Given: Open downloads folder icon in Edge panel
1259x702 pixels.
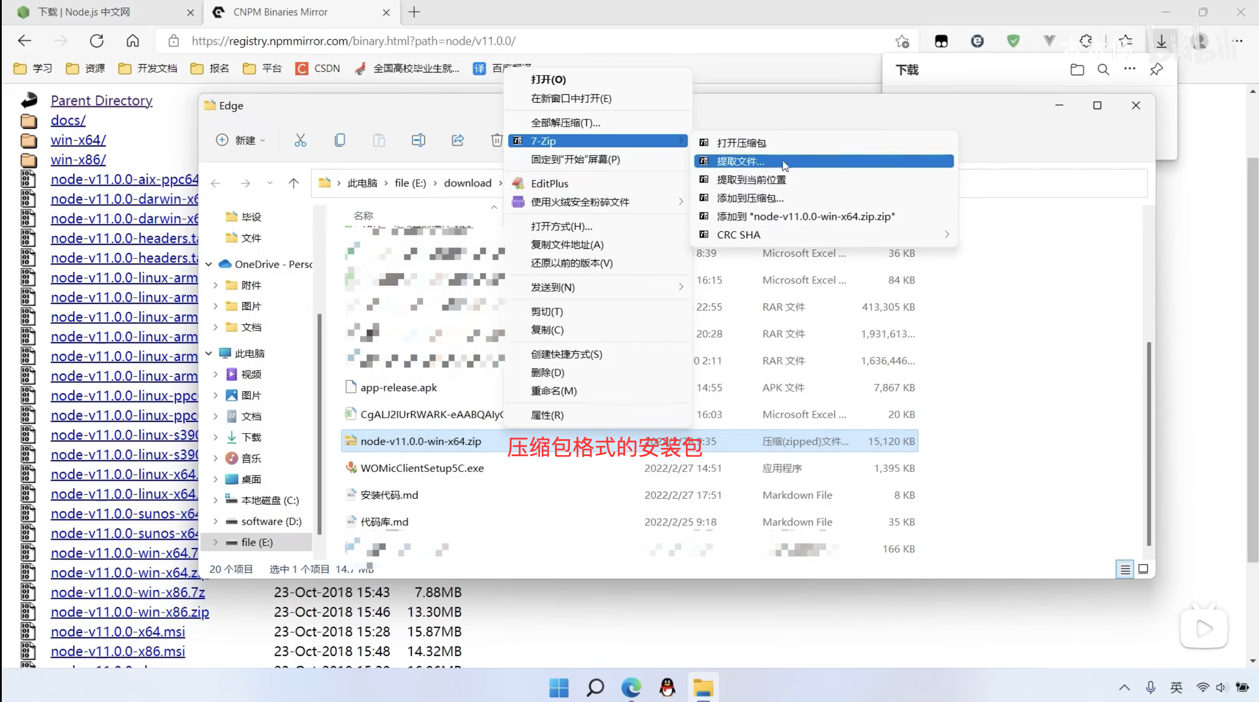Looking at the screenshot, I should [1077, 69].
